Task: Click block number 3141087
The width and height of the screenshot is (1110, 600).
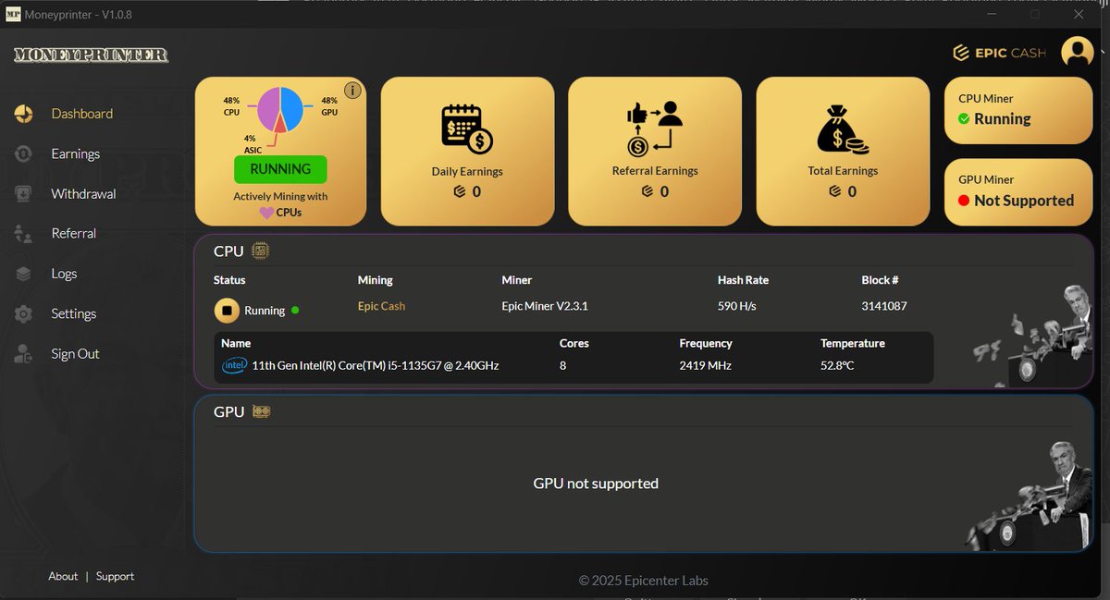Action: (x=884, y=306)
